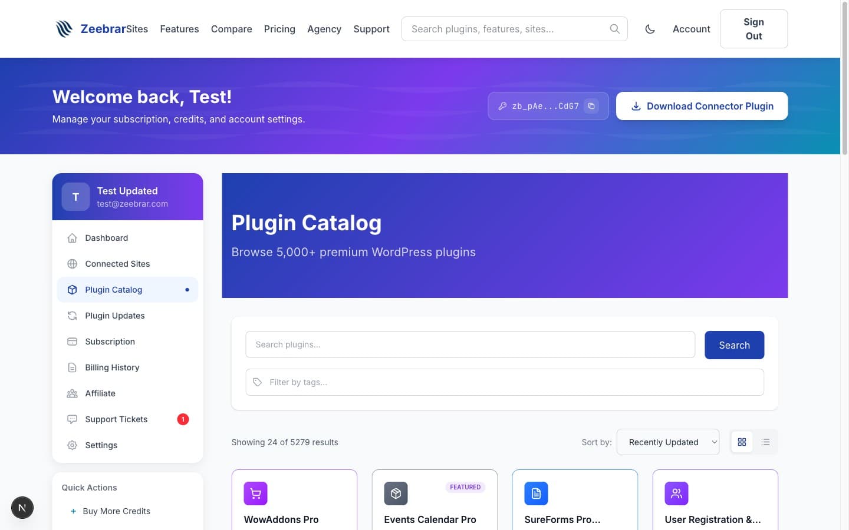The width and height of the screenshot is (849, 530).
Task: Click the Test Updated profile name
Action: coord(127,191)
